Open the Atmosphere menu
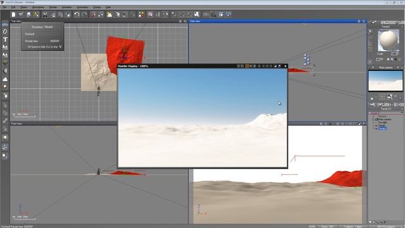405x228 pixels. [38, 7]
